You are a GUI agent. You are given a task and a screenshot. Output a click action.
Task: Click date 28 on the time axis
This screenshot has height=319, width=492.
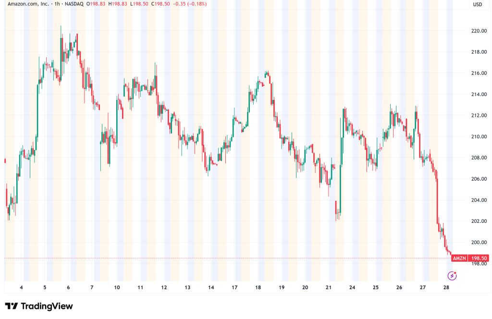tap(446, 288)
